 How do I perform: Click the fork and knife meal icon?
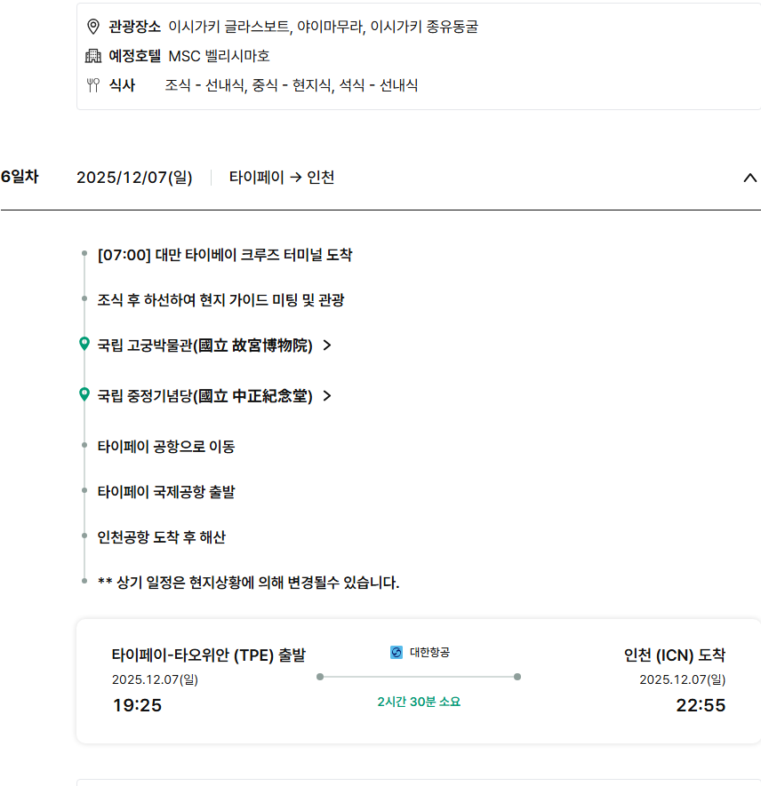tap(93, 85)
